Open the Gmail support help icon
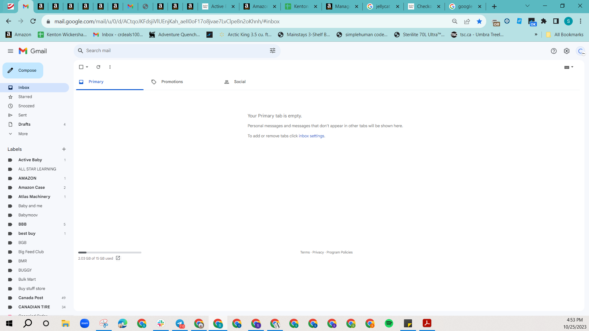Viewport: 589px width, 331px height. (x=554, y=51)
